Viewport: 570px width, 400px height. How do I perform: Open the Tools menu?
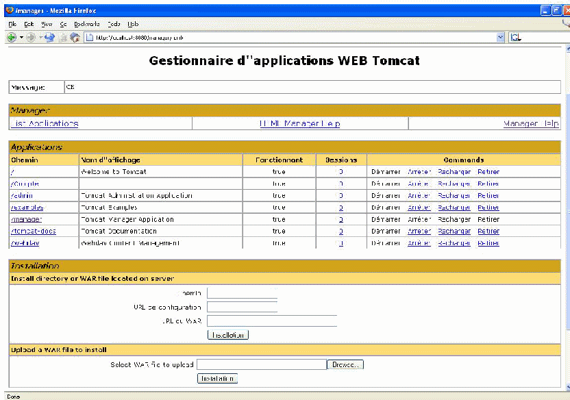point(114,23)
